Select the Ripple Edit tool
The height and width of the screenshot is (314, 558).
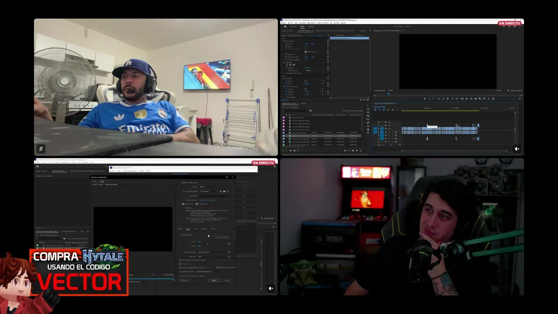click(x=368, y=112)
